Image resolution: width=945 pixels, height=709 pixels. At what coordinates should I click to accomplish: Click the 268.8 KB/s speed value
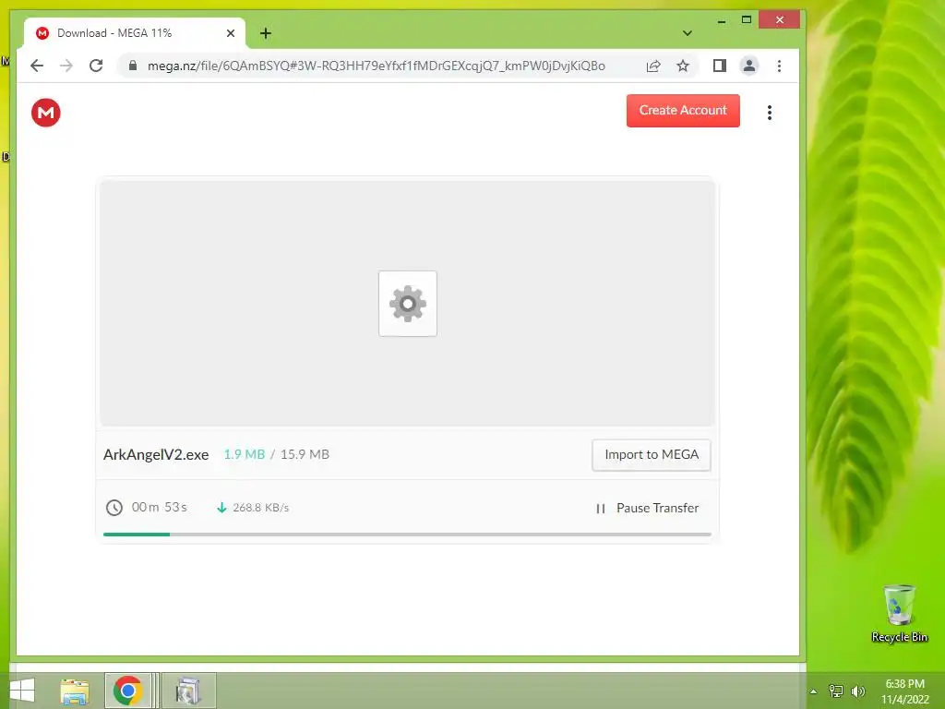[261, 508]
